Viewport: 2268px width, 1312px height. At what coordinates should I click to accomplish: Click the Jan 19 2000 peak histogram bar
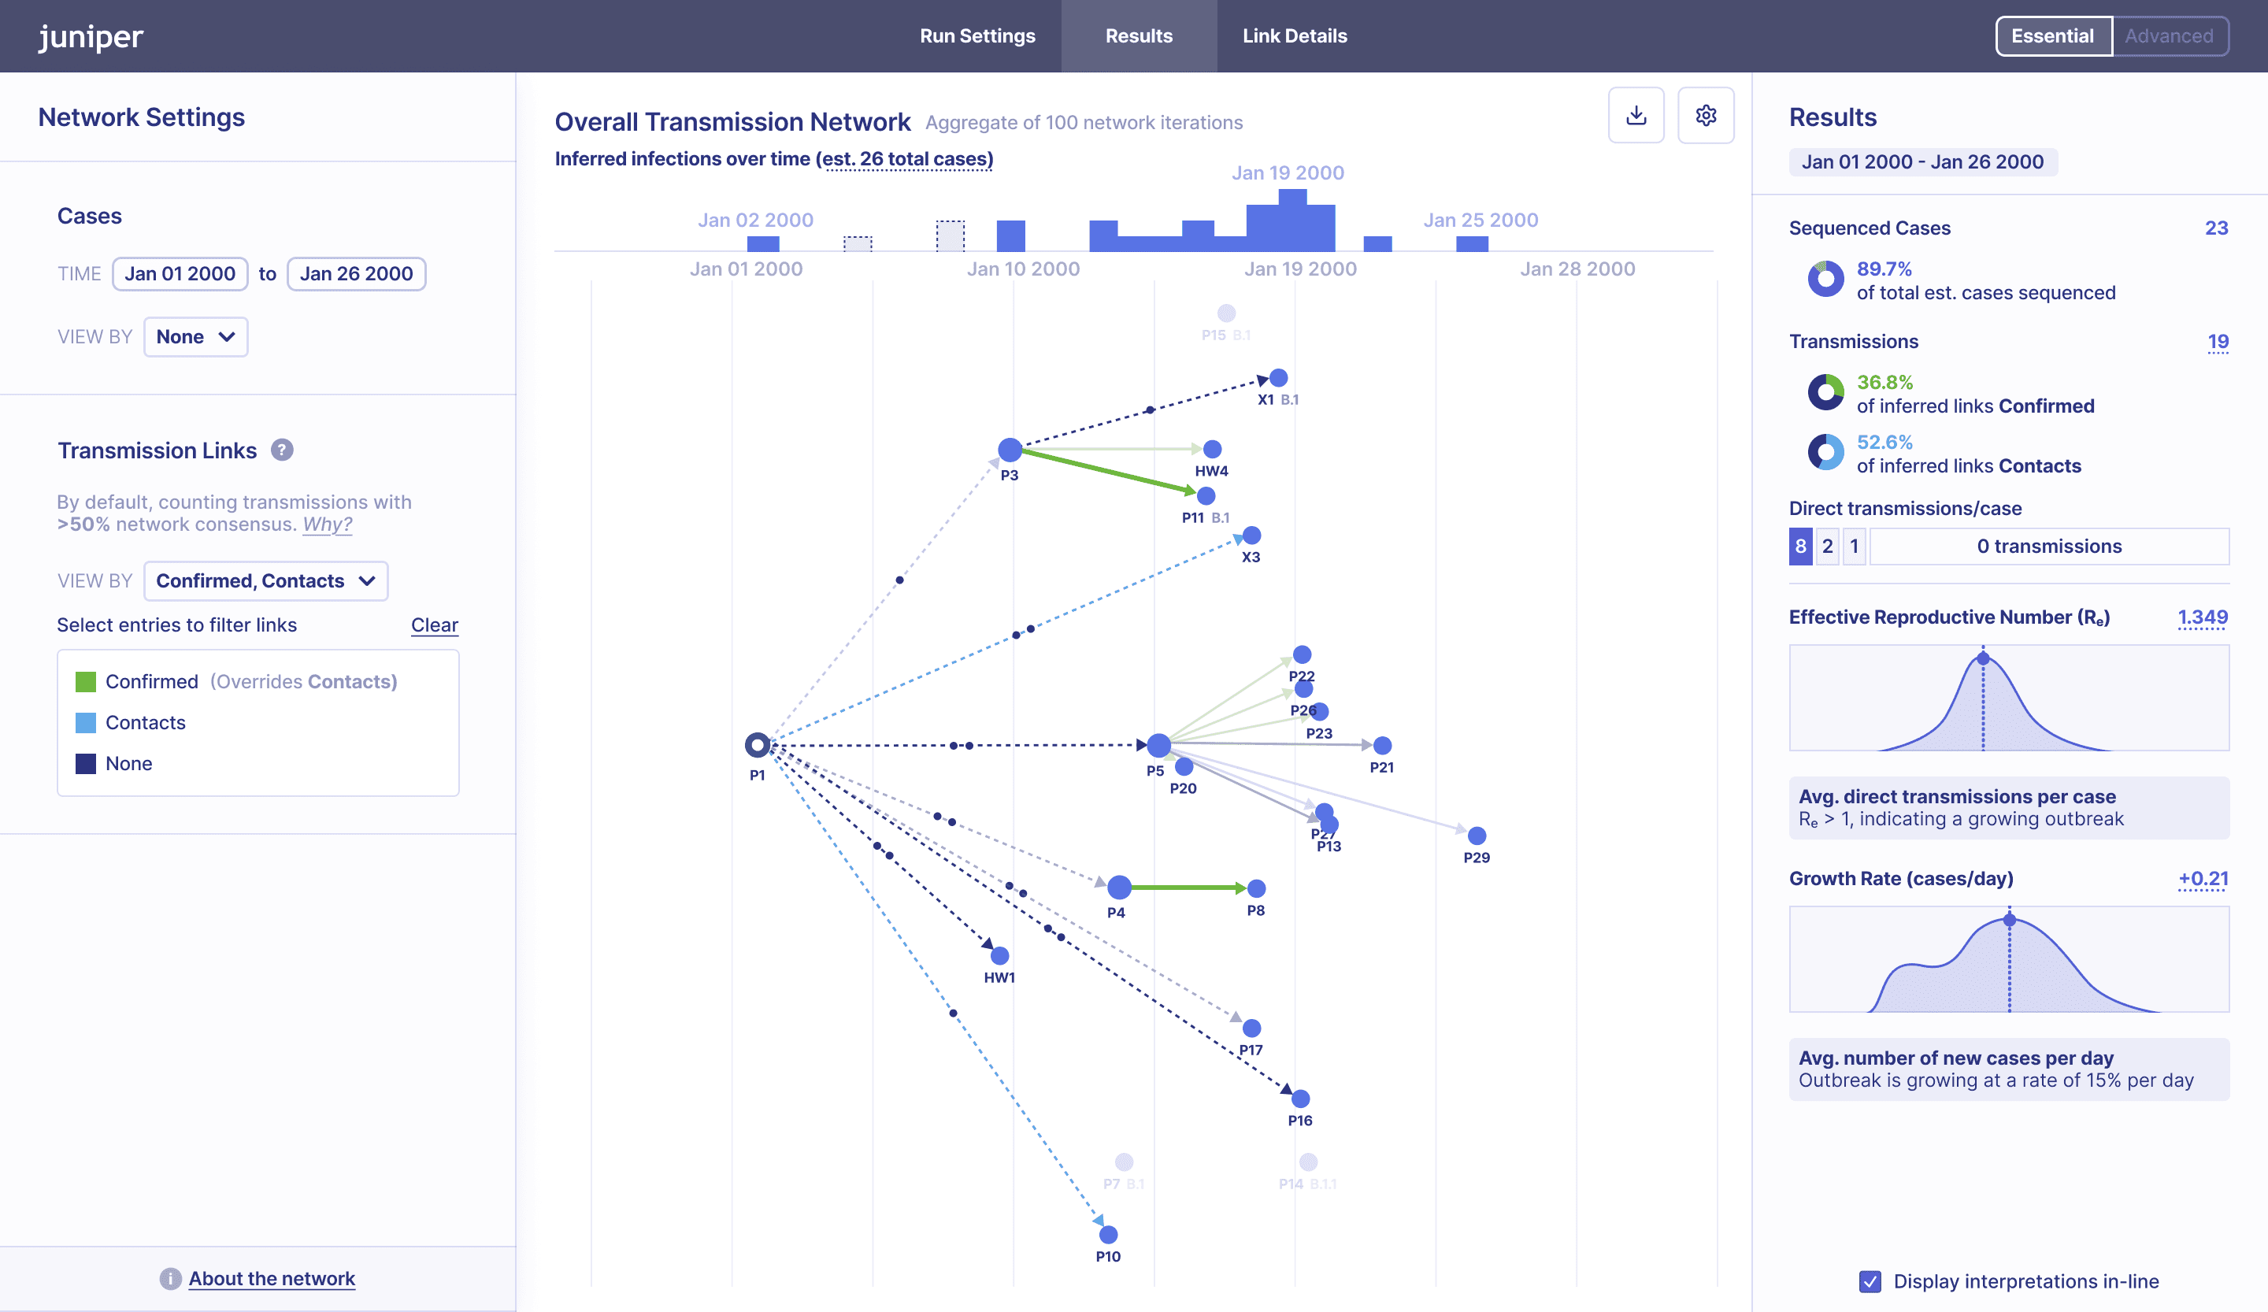[x=1291, y=221]
